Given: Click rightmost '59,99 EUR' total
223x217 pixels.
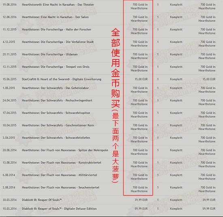Looking at the screenshot, I should point(209,208).
